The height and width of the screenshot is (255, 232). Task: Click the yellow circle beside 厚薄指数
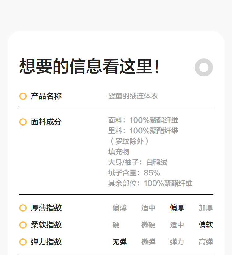click(x=23, y=208)
